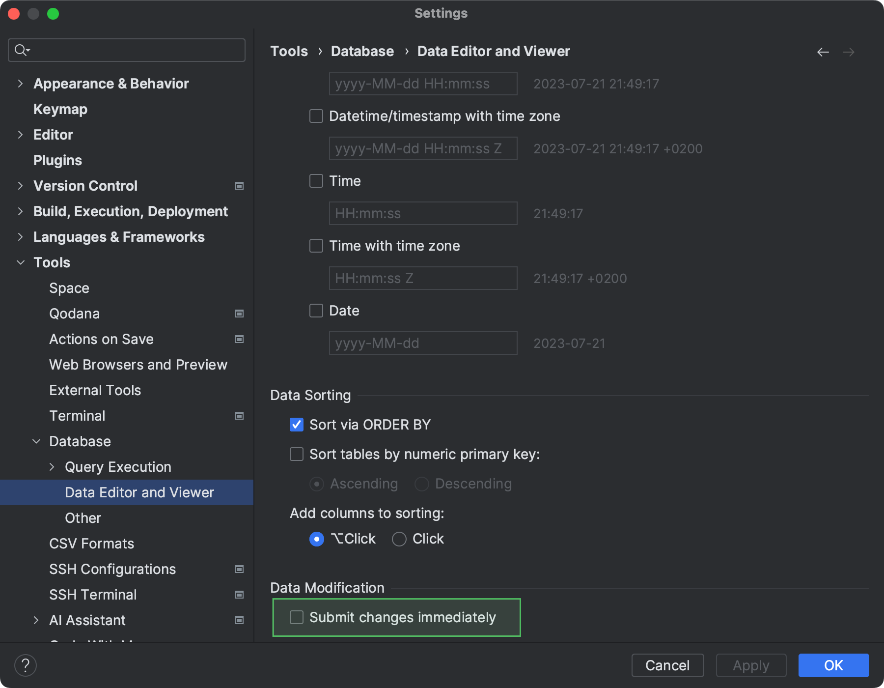Image resolution: width=884 pixels, height=688 pixels.
Task: Click the Tools breadcrumb link
Action: (289, 51)
